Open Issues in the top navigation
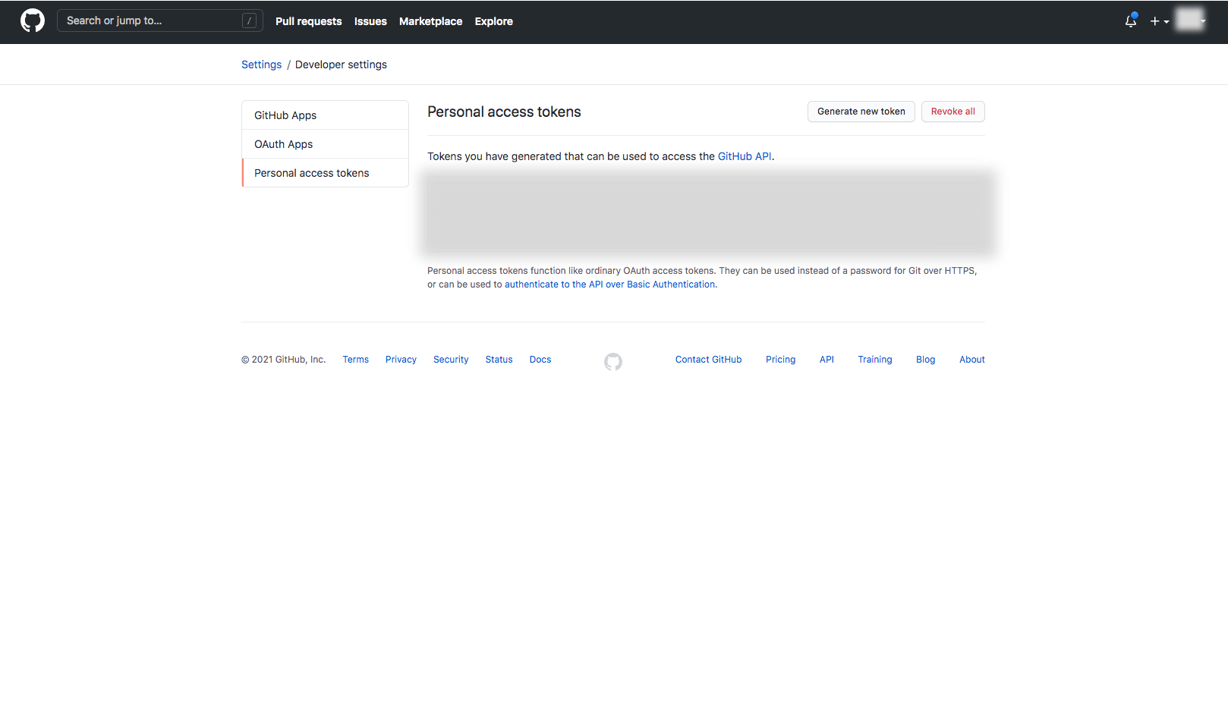 (370, 21)
